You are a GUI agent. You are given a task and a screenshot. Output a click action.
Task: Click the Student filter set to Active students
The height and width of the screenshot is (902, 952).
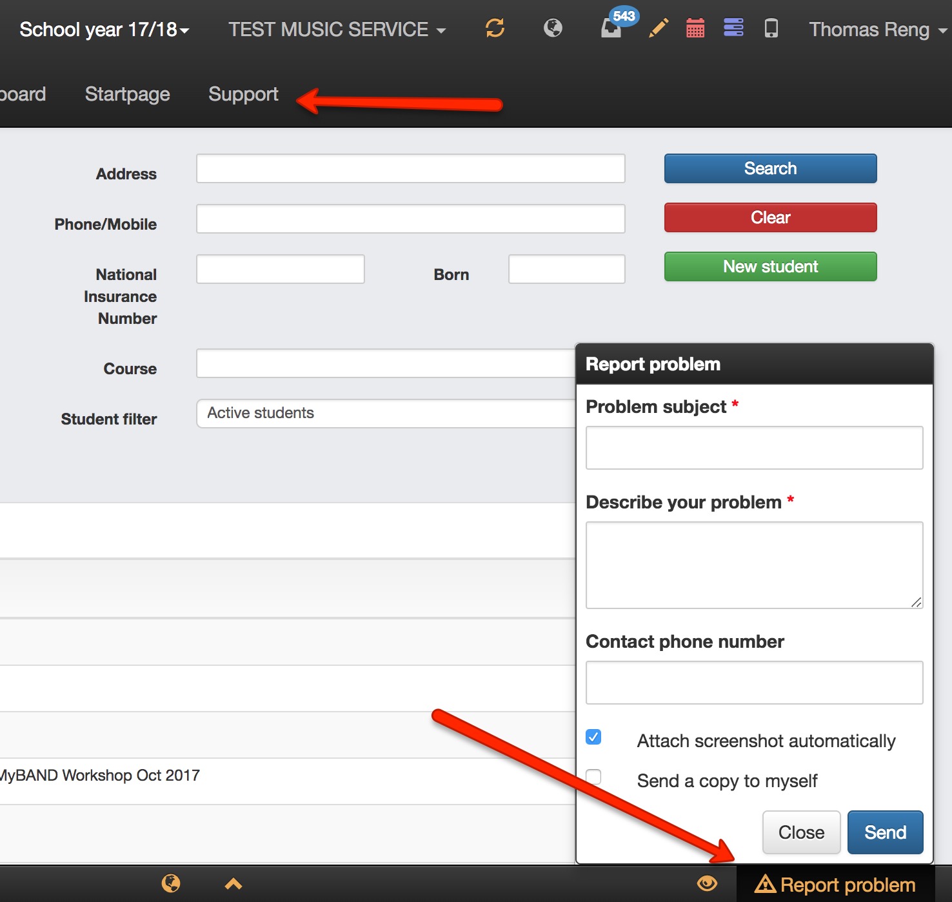[x=387, y=413]
